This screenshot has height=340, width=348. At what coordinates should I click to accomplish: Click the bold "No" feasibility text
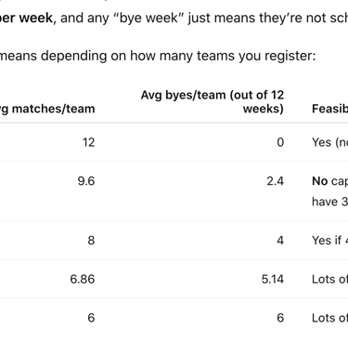pyautogui.click(x=320, y=181)
